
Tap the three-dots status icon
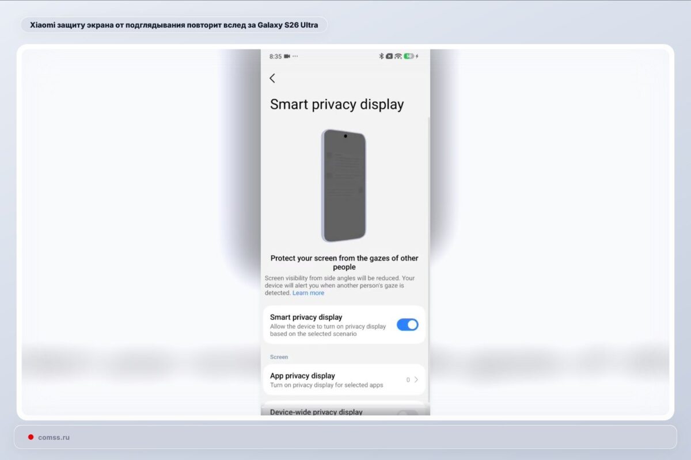pyautogui.click(x=295, y=56)
